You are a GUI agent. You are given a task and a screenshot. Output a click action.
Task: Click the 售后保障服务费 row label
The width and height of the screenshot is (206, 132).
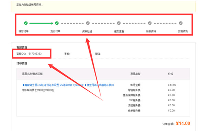(131, 95)
